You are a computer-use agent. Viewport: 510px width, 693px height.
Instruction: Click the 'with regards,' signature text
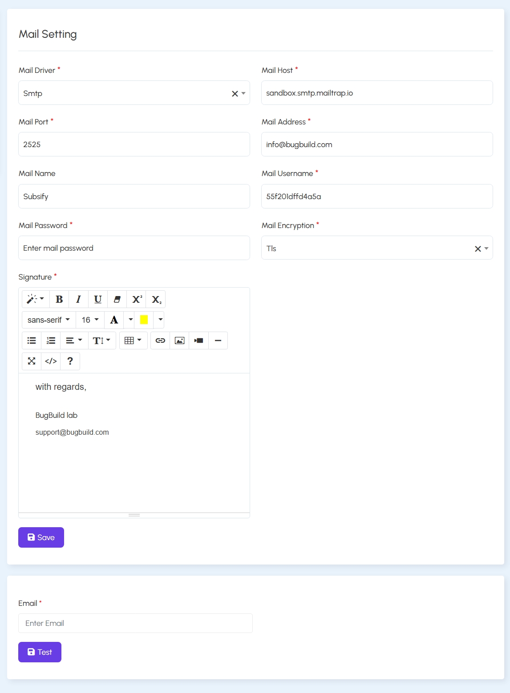coord(61,387)
